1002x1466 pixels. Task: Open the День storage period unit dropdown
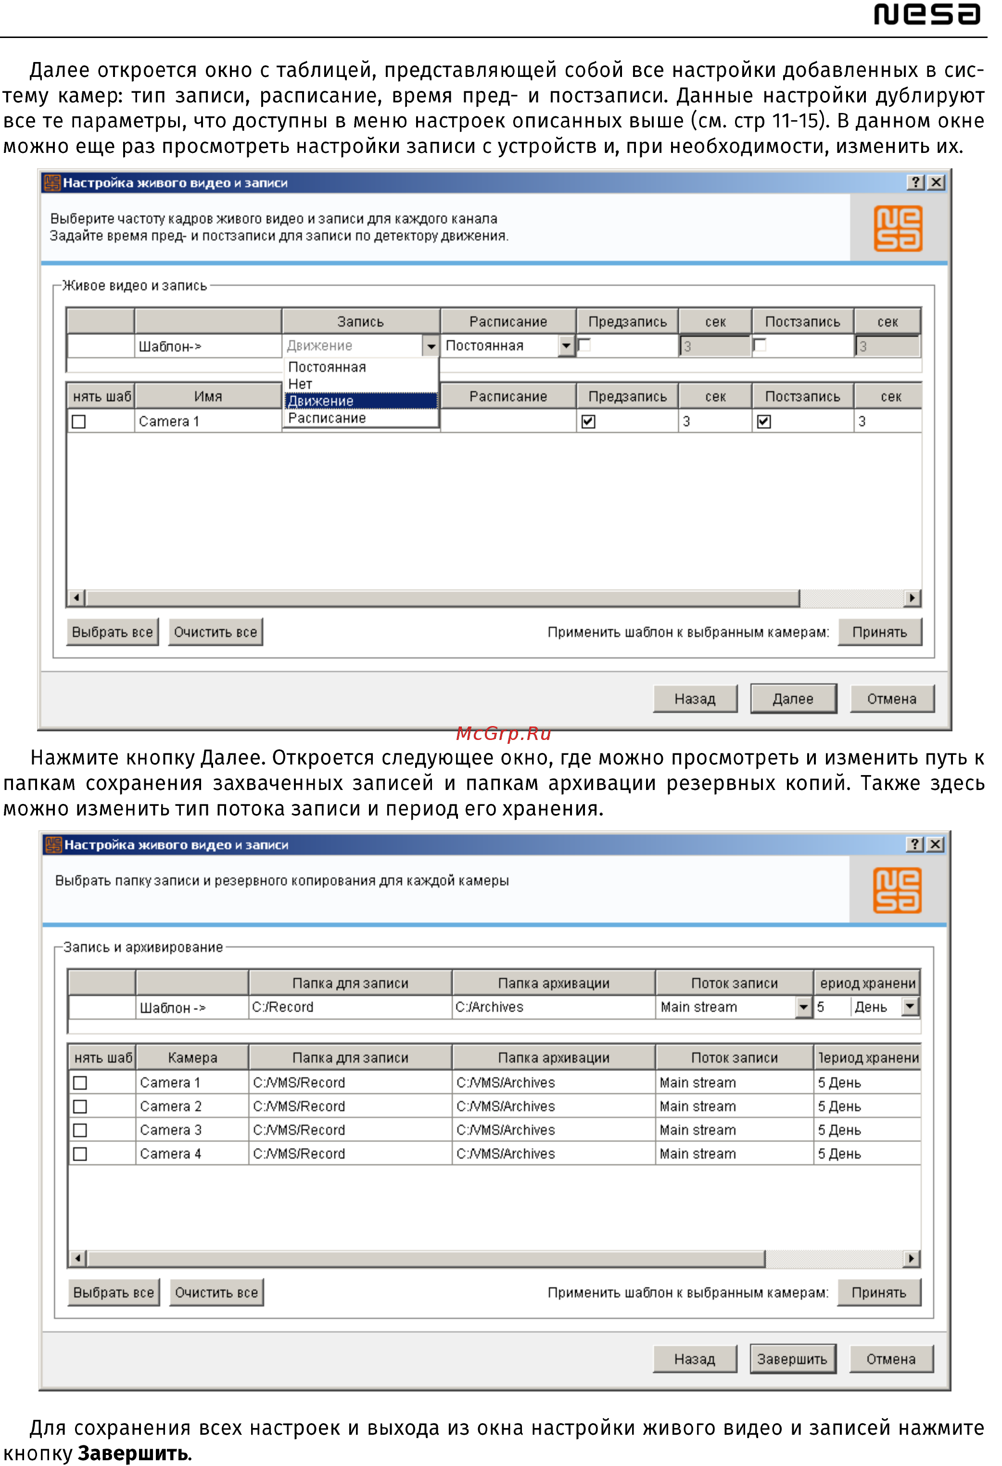(911, 1007)
